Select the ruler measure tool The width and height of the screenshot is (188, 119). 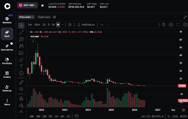coord(21,83)
